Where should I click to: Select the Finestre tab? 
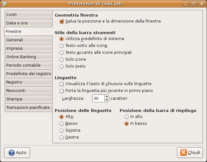pyautogui.click(x=28, y=31)
